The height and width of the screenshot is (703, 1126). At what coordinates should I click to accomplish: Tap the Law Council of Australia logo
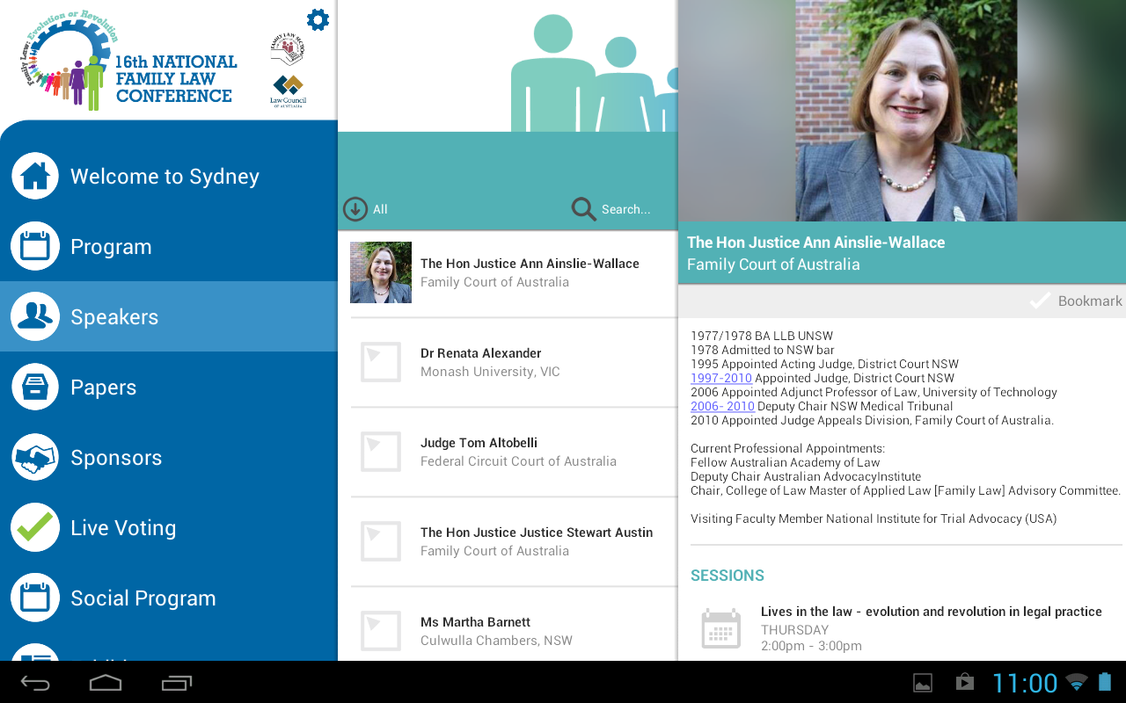(x=288, y=91)
